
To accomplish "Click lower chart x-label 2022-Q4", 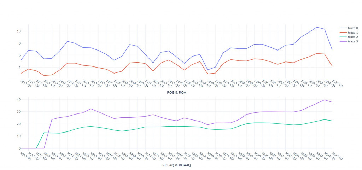I will pos(331,156).
